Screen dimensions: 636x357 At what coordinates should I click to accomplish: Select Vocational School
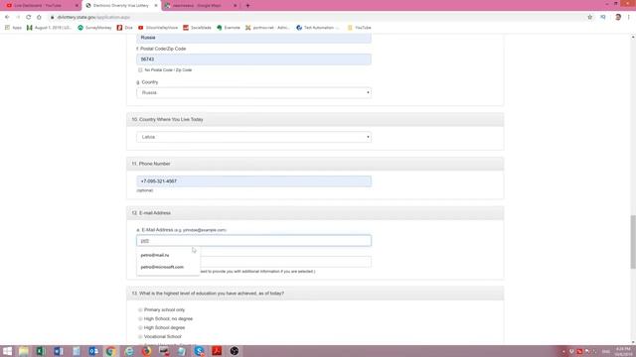pyautogui.click(x=140, y=337)
